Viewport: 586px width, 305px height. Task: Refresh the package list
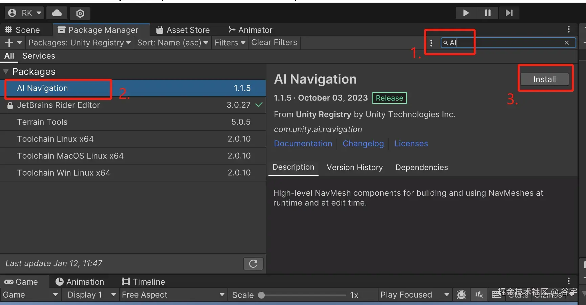click(x=253, y=264)
